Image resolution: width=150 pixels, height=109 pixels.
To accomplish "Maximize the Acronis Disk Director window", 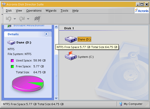I will tap(142, 4).
